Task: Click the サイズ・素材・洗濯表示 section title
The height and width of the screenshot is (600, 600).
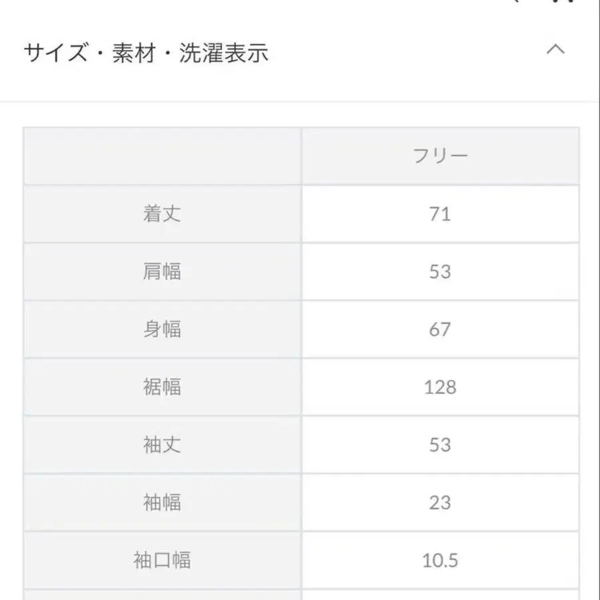Action: [146, 53]
